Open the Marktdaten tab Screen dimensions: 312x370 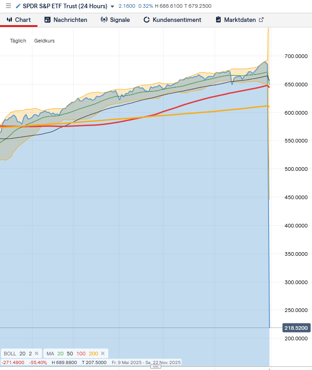pos(239,20)
